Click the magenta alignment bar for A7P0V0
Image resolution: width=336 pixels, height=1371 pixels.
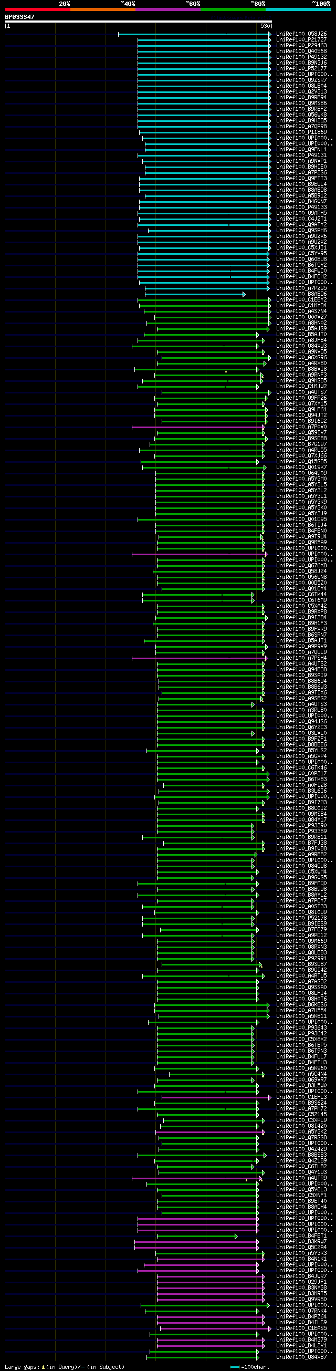pos(198,428)
